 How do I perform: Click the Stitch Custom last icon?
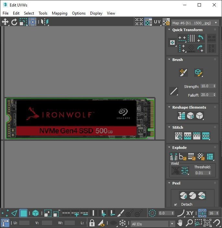coord(206,136)
